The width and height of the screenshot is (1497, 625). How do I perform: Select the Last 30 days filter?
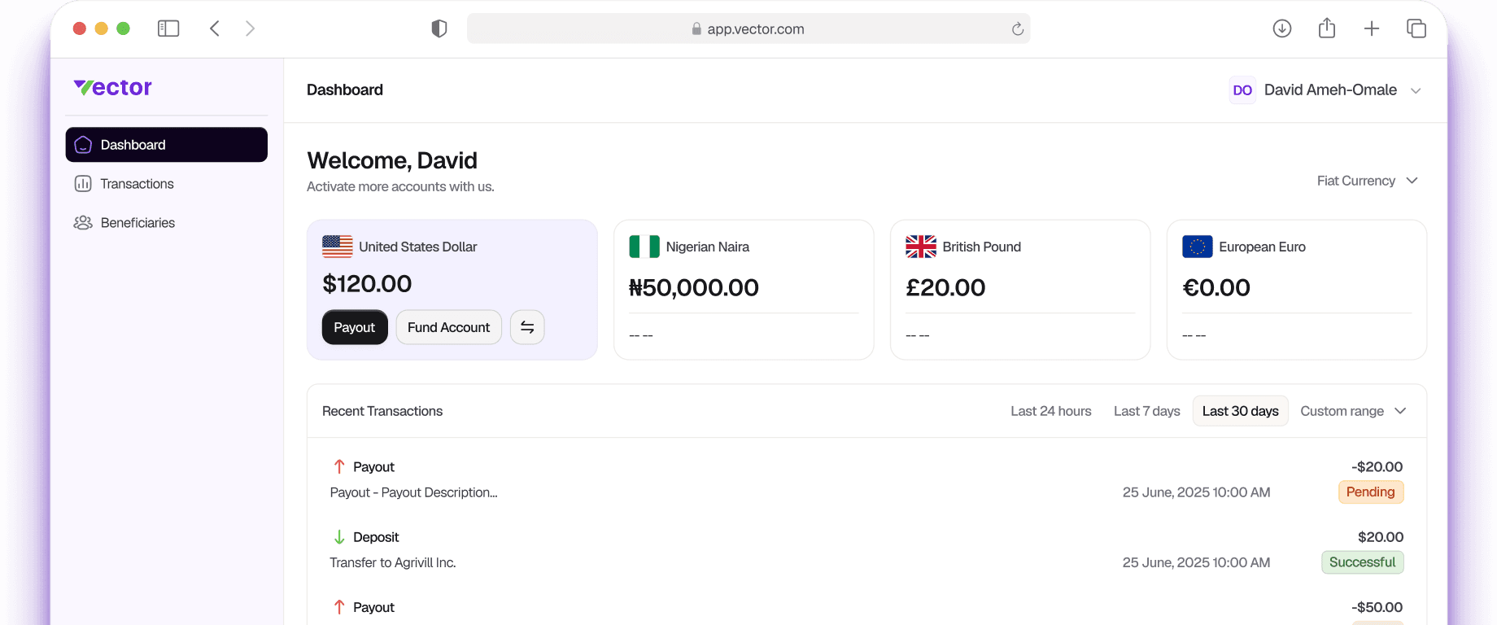pyautogui.click(x=1240, y=411)
